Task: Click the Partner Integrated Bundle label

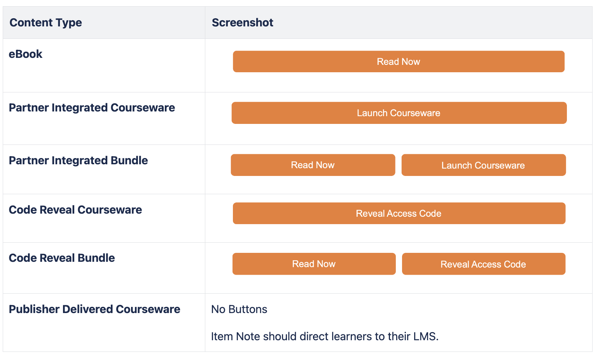Action: tap(79, 160)
